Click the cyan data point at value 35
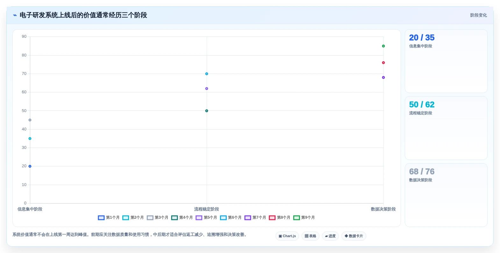The width and height of the screenshot is (500, 253). click(x=30, y=139)
